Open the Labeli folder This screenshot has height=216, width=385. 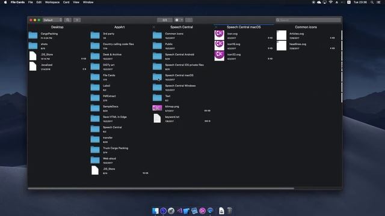coord(95,88)
